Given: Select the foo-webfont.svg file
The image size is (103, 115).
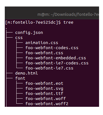Looking at the screenshot, I should coord(44,89).
